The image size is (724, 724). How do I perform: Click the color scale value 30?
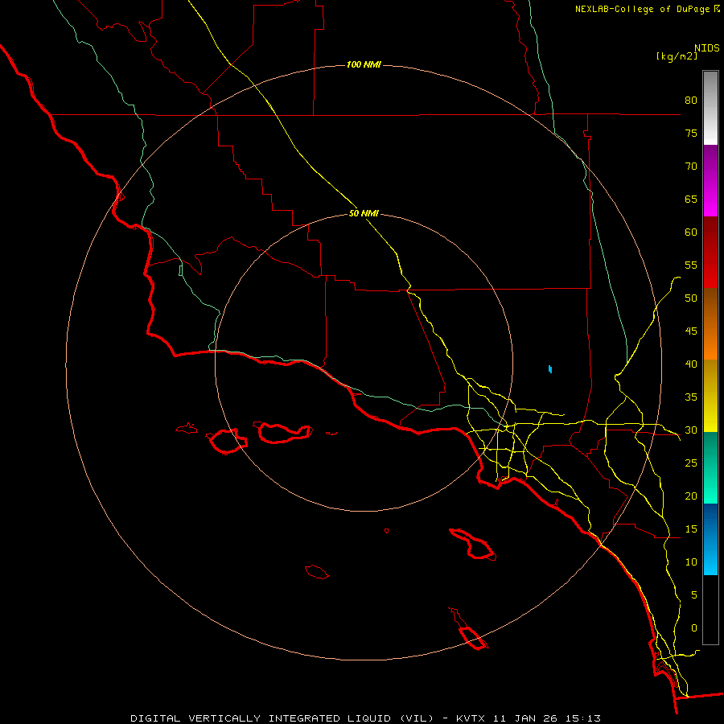click(x=691, y=430)
